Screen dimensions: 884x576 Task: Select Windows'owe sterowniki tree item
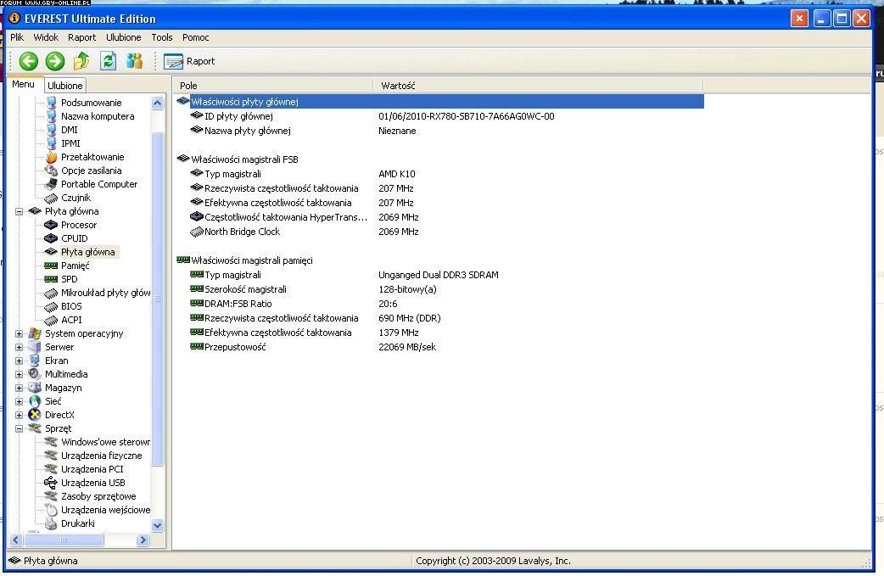pos(105,442)
